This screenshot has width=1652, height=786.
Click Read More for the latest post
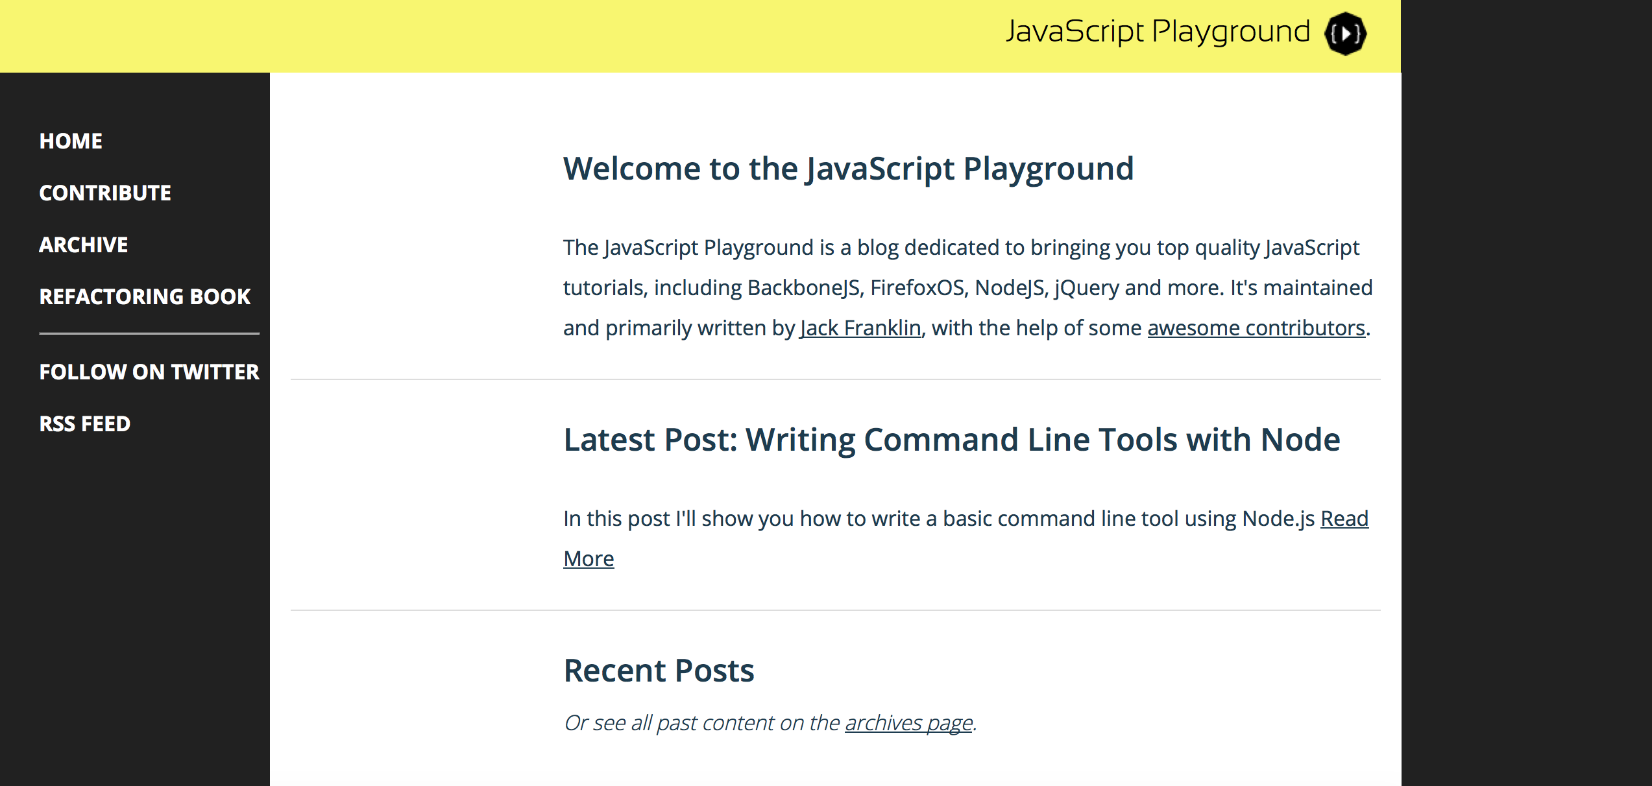pos(1344,519)
